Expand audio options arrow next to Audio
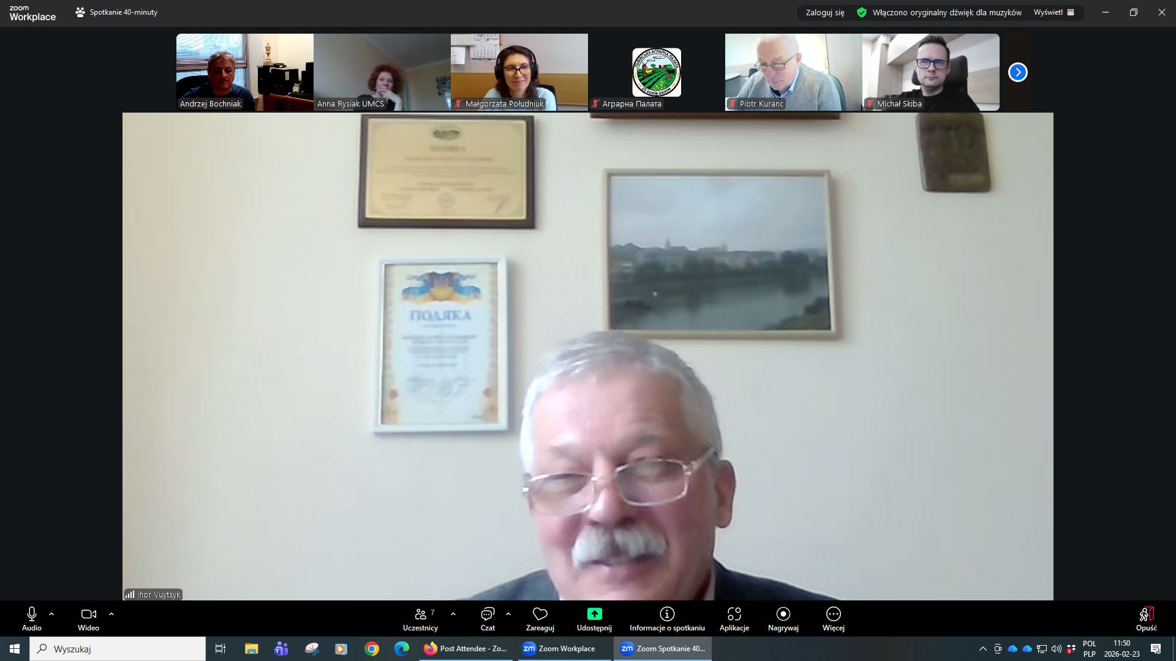 click(51, 614)
